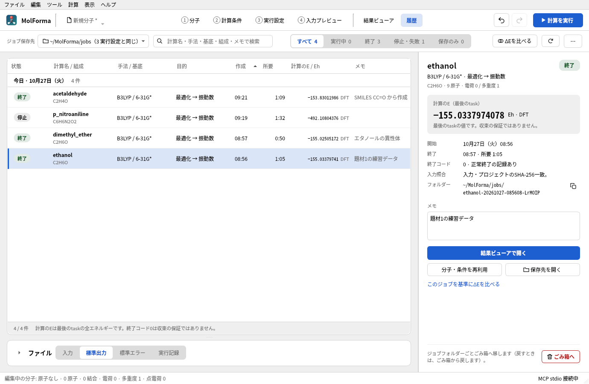The height and width of the screenshot is (384, 589).
Task: Click 結果ビューアで開く button
Action: coord(503,253)
